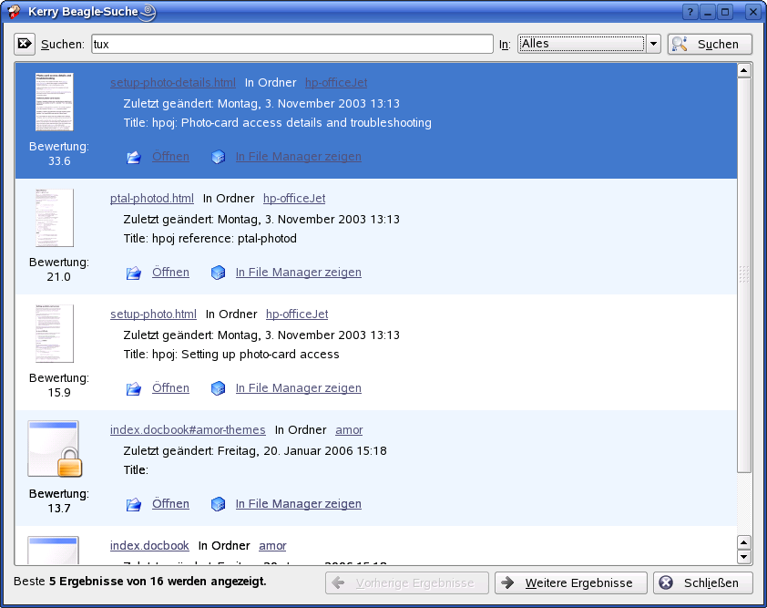
Task: Click 'Bewertung: 33.6' score text
Action: click(x=59, y=154)
